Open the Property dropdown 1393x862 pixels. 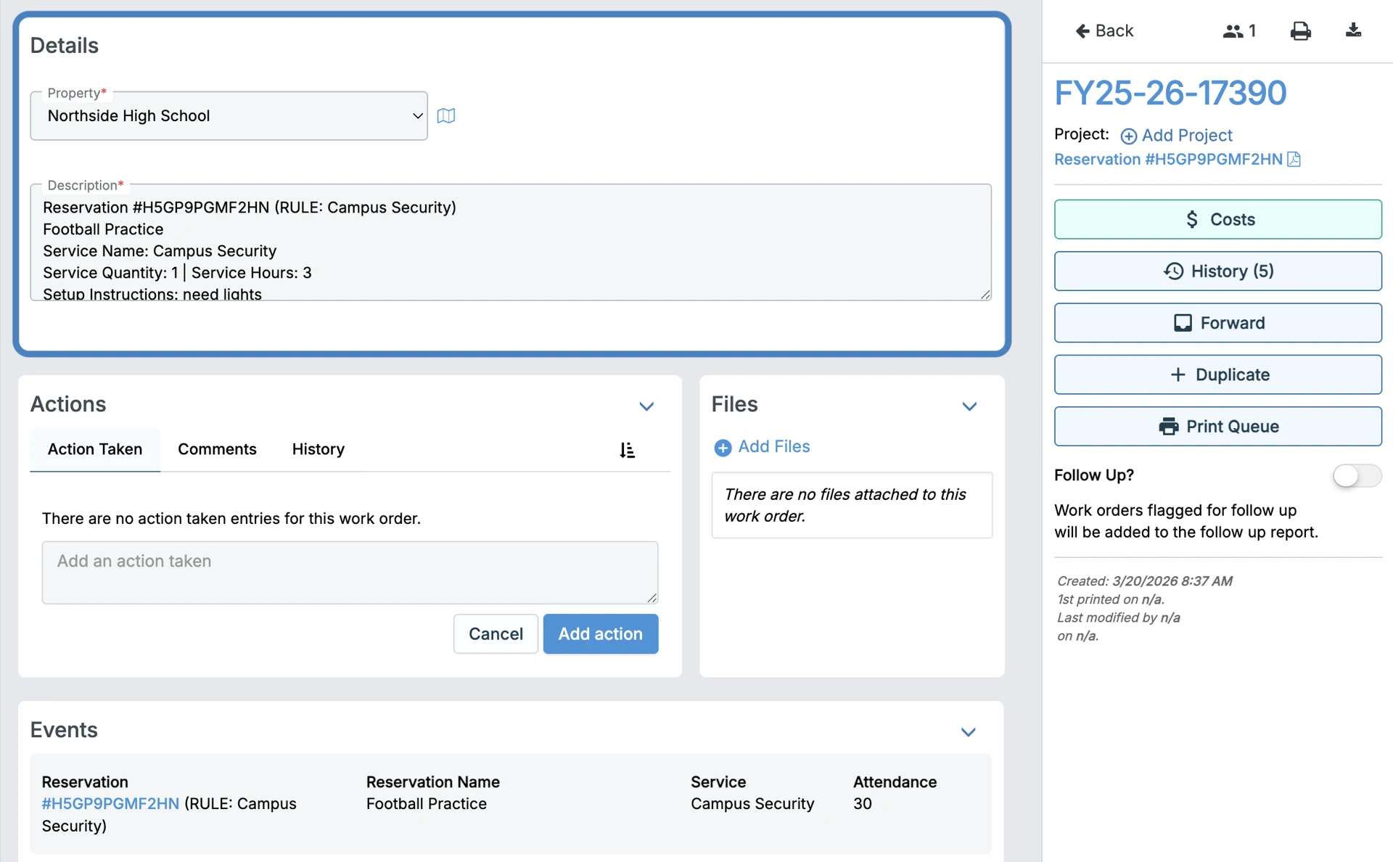pos(229,116)
